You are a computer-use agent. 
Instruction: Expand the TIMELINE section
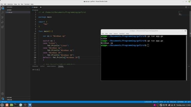tap(18, 100)
